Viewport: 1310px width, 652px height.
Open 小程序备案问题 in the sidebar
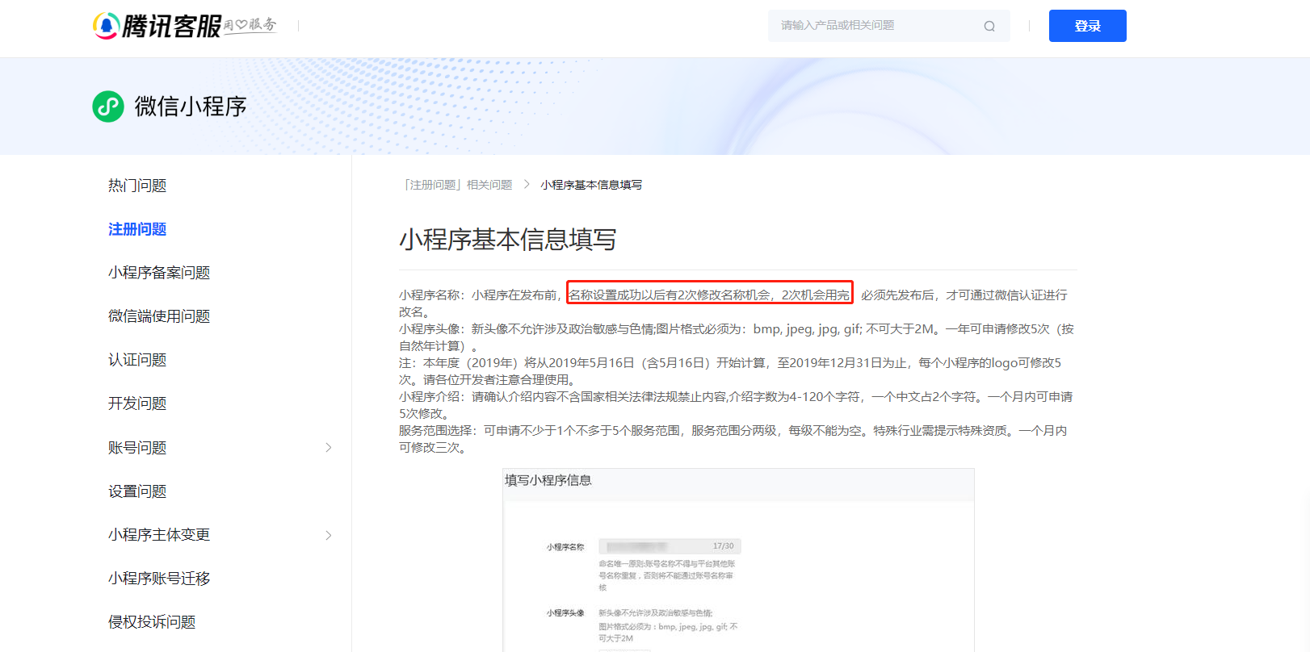point(159,273)
